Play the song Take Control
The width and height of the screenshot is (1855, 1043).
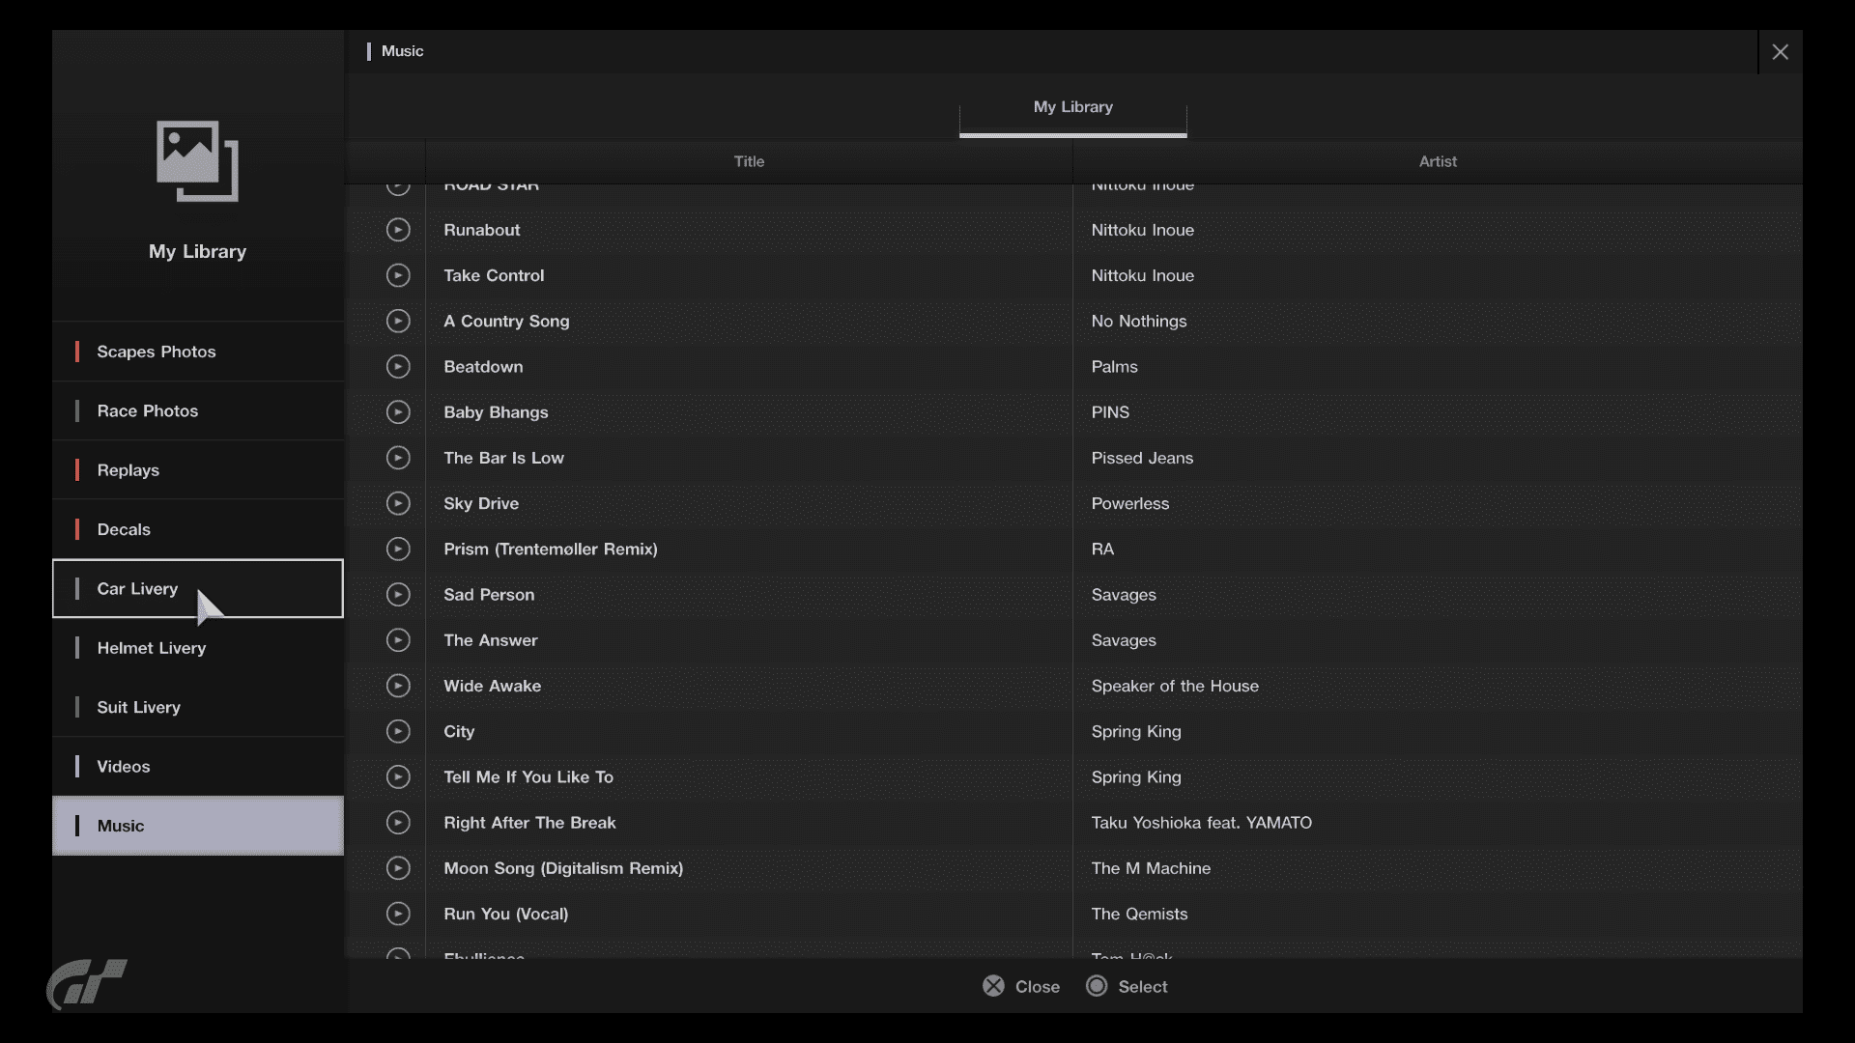(x=398, y=275)
